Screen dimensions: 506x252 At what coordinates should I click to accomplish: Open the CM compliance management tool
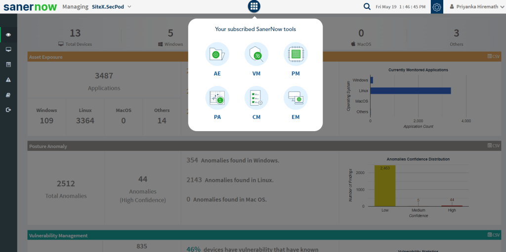pos(256,104)
